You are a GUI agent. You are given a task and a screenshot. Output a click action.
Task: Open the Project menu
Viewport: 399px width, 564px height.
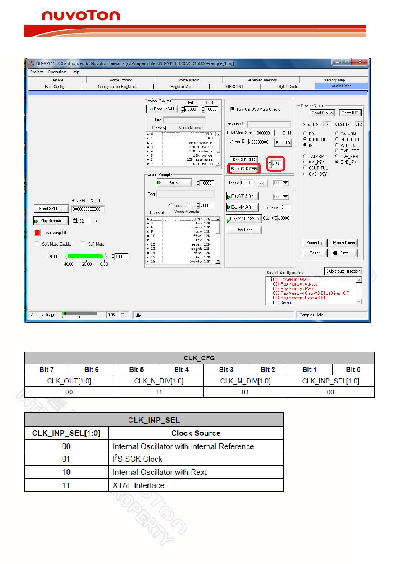coord(37,72)
